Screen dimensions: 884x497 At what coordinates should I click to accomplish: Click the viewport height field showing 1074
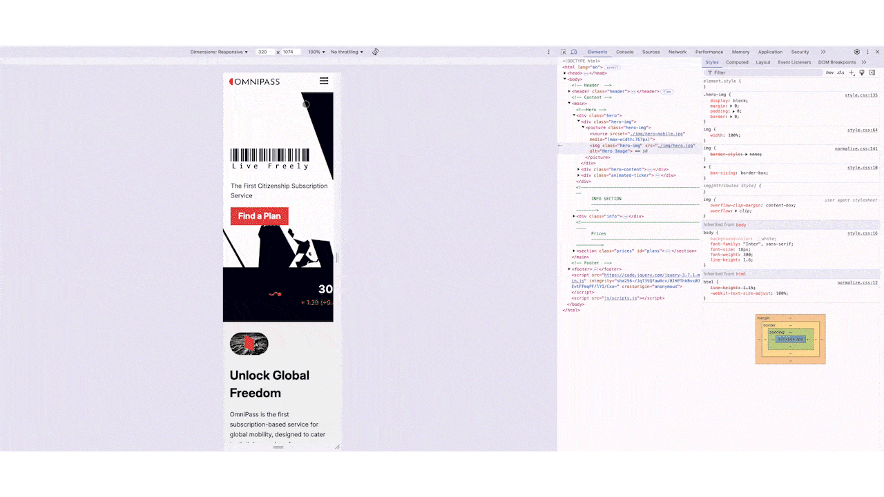click(291, 52)
